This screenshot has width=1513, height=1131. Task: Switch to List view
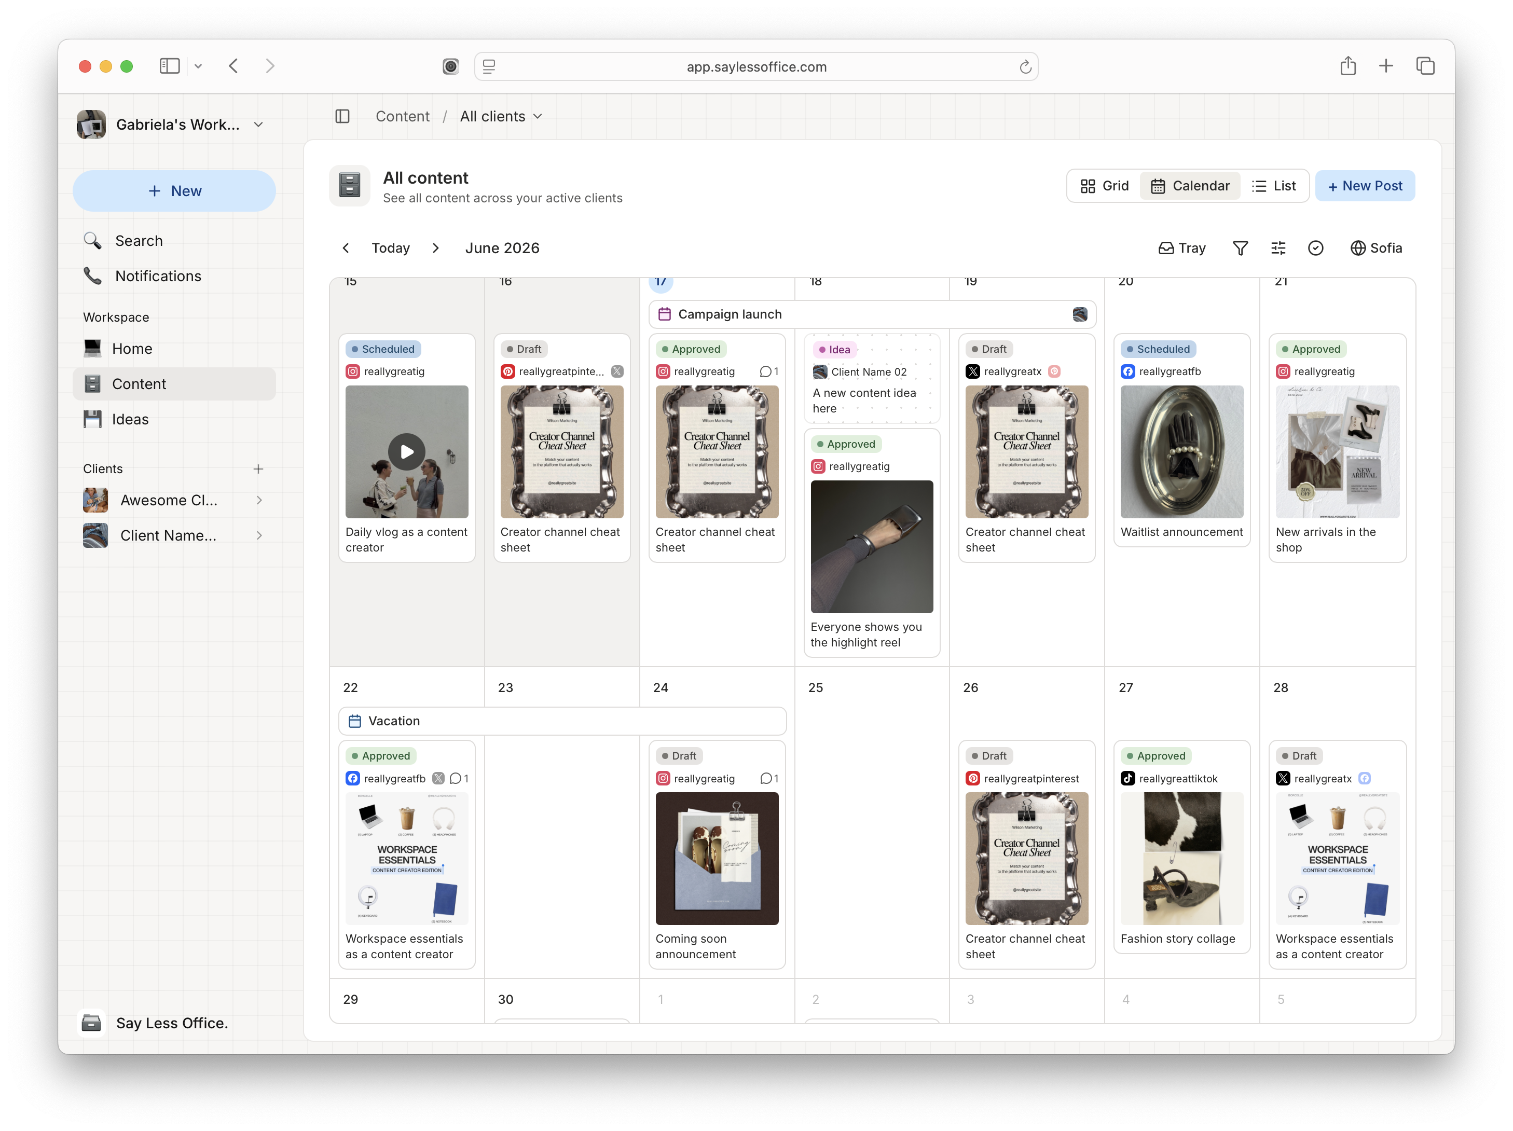(1274, 186)
